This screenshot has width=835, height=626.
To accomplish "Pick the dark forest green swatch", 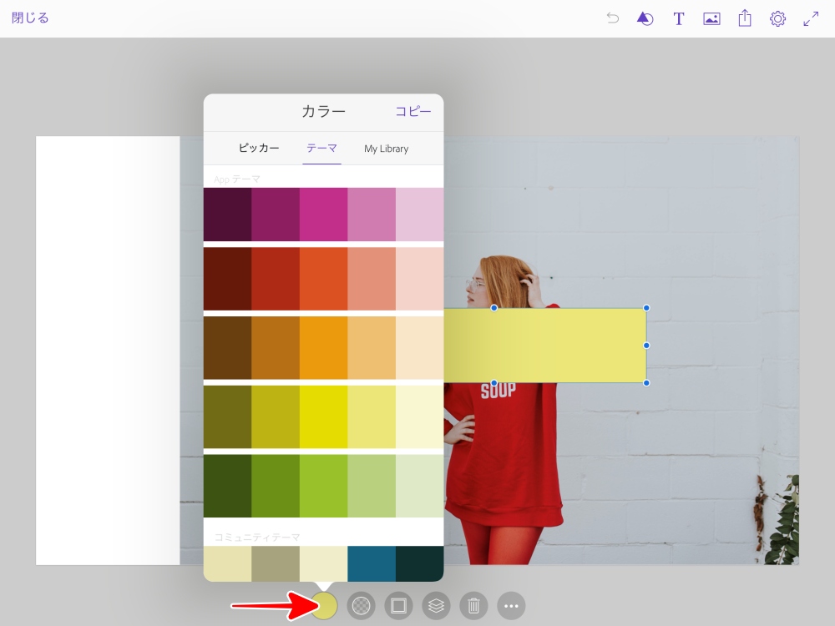I will pyautogui.click(x=227, y=486).
